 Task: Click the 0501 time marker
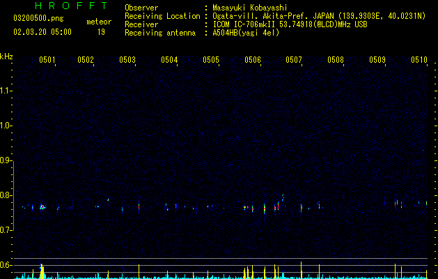tap(47, 60)
